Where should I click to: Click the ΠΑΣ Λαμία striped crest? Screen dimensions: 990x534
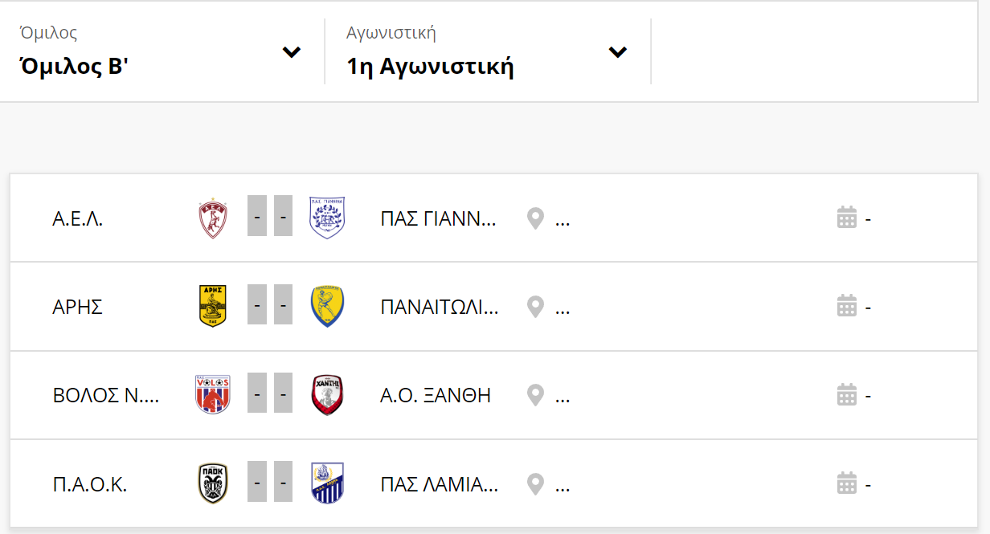(327, 483)
